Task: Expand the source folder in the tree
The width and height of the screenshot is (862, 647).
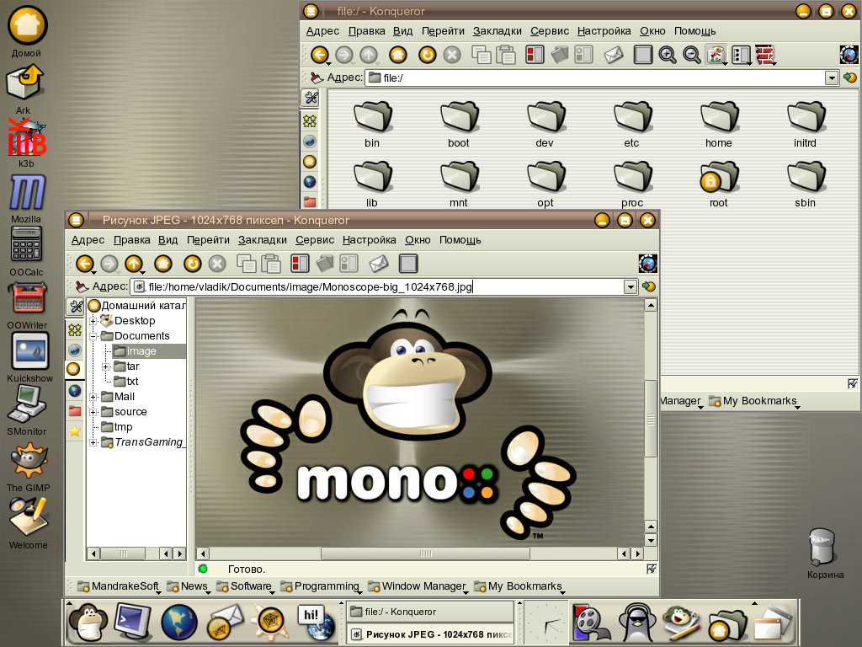Action: 93,412
